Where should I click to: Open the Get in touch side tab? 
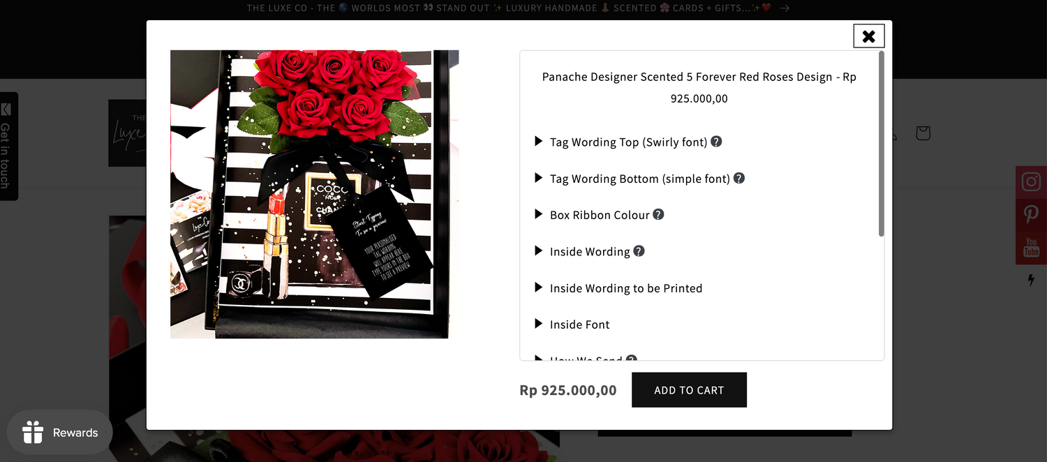[7, 146]
